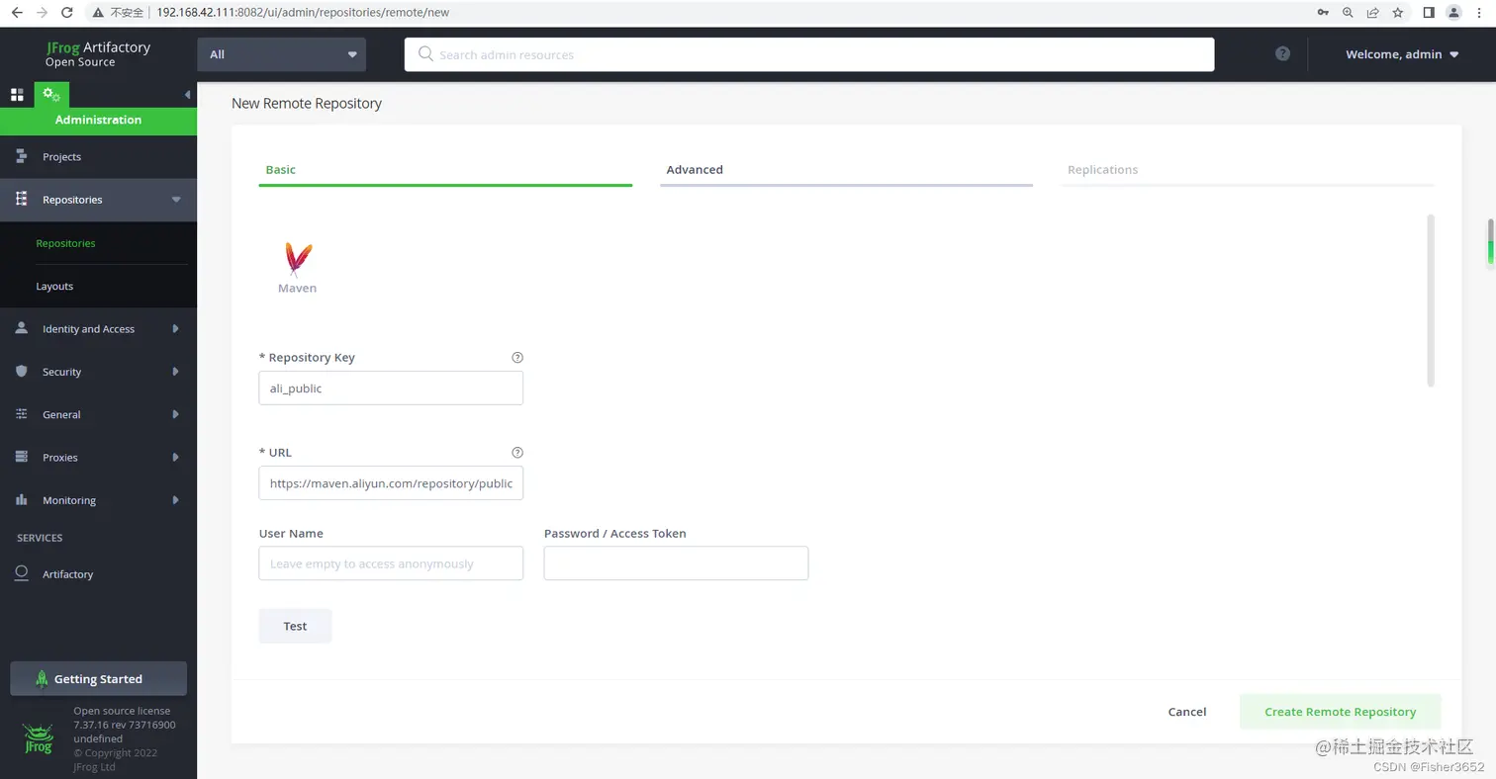Click the New Remote Repository heading
The width and height of the screenshot is (1496, 779).
tap(307, 103)
